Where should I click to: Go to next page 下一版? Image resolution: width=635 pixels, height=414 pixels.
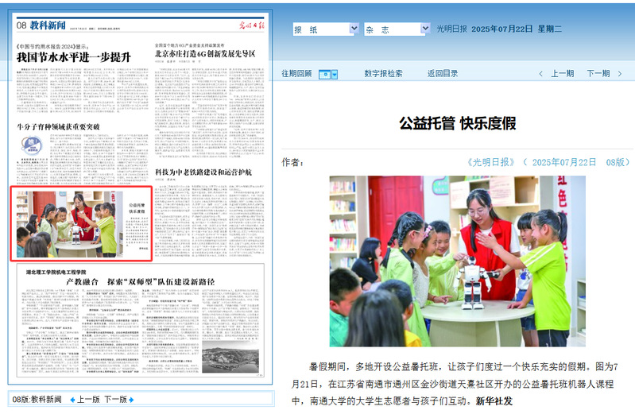tap(114, 399)
